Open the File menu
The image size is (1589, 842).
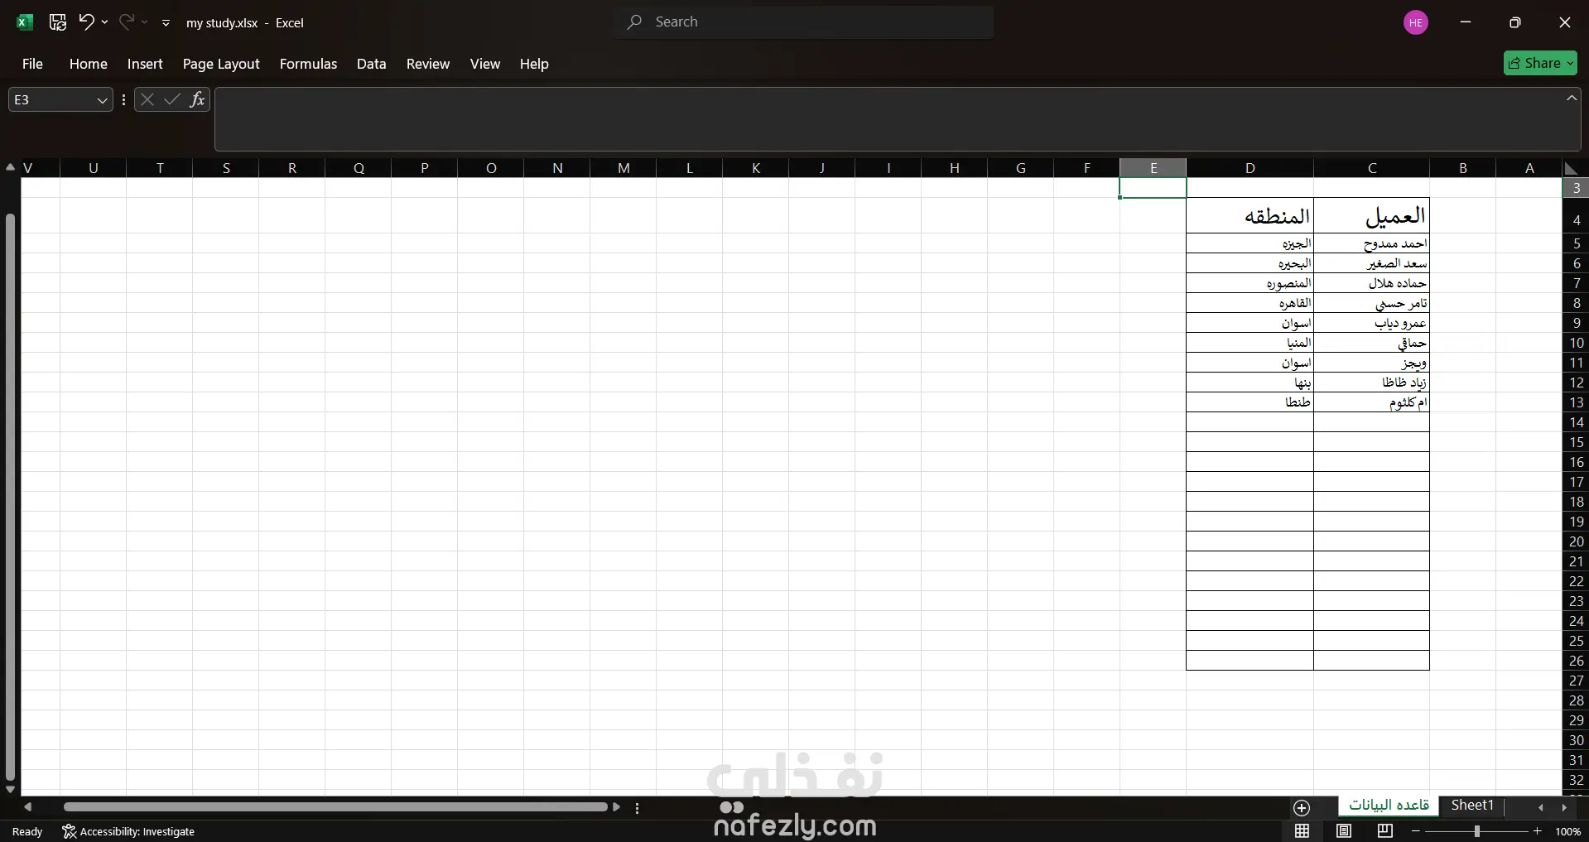pos(32,64)
